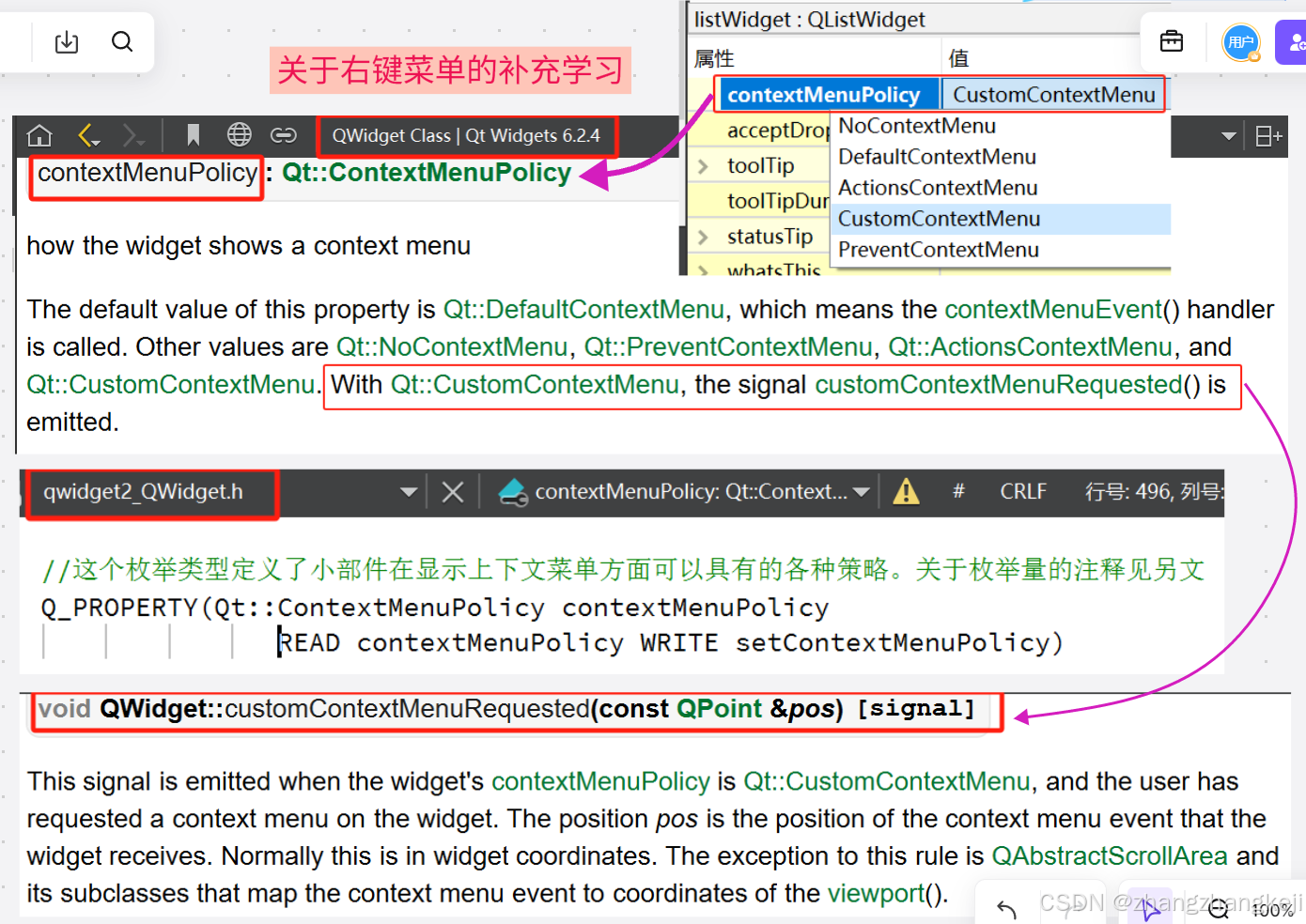
Task: Close the qwidget2_QWidget.h document with X
Action: pyautogui.click(x=453, y=492)
